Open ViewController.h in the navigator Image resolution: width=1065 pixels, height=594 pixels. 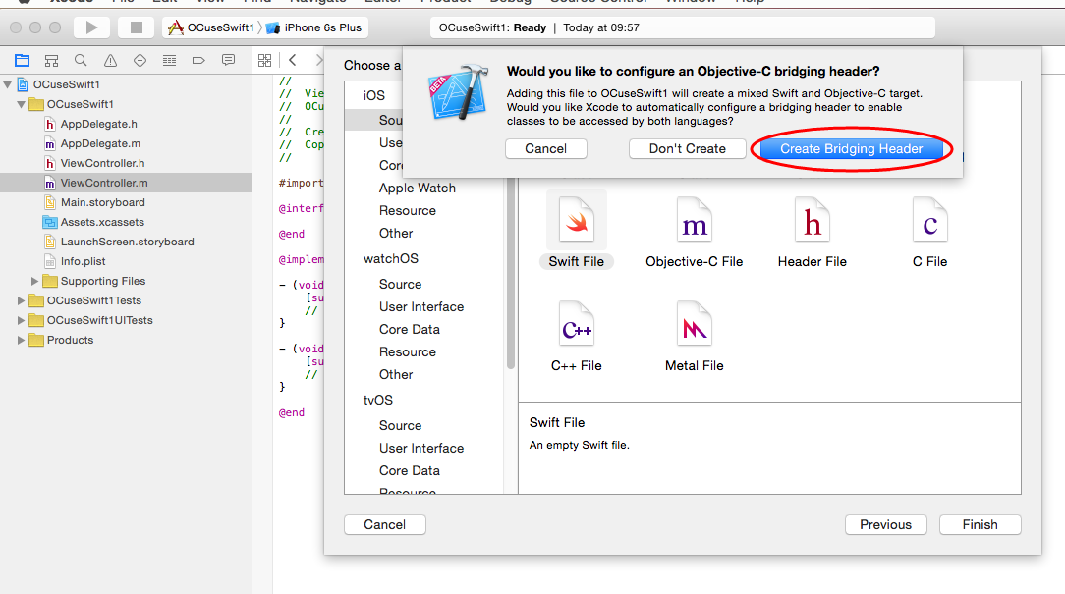click(x=102, y=164)
